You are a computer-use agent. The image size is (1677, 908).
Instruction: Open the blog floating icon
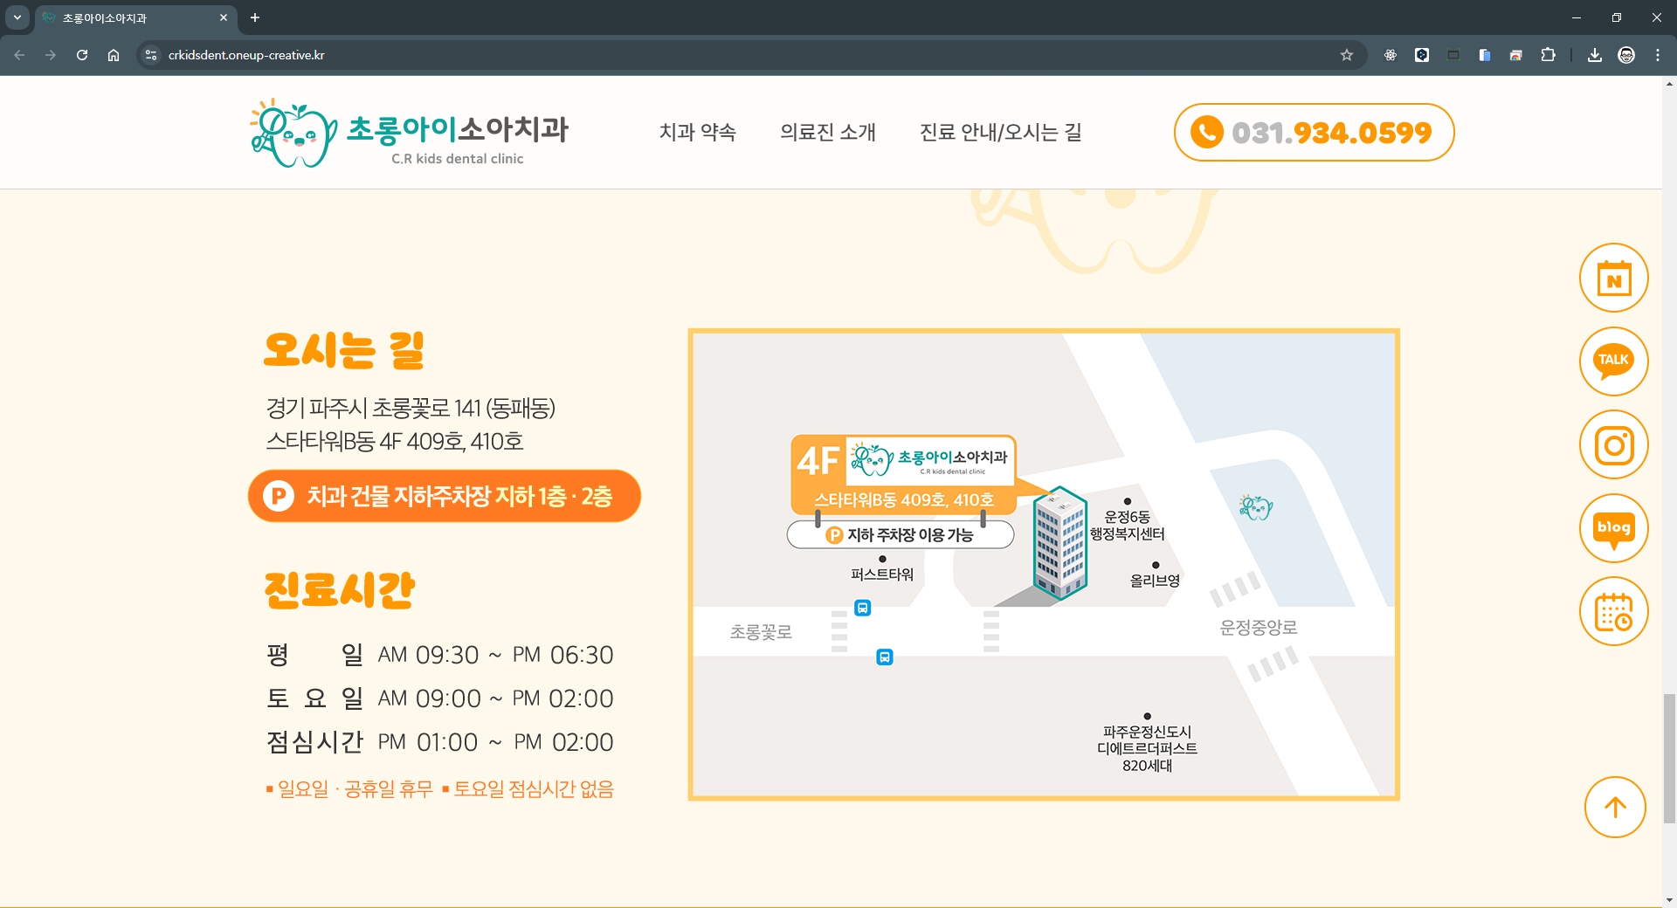tap(1613, 528)
